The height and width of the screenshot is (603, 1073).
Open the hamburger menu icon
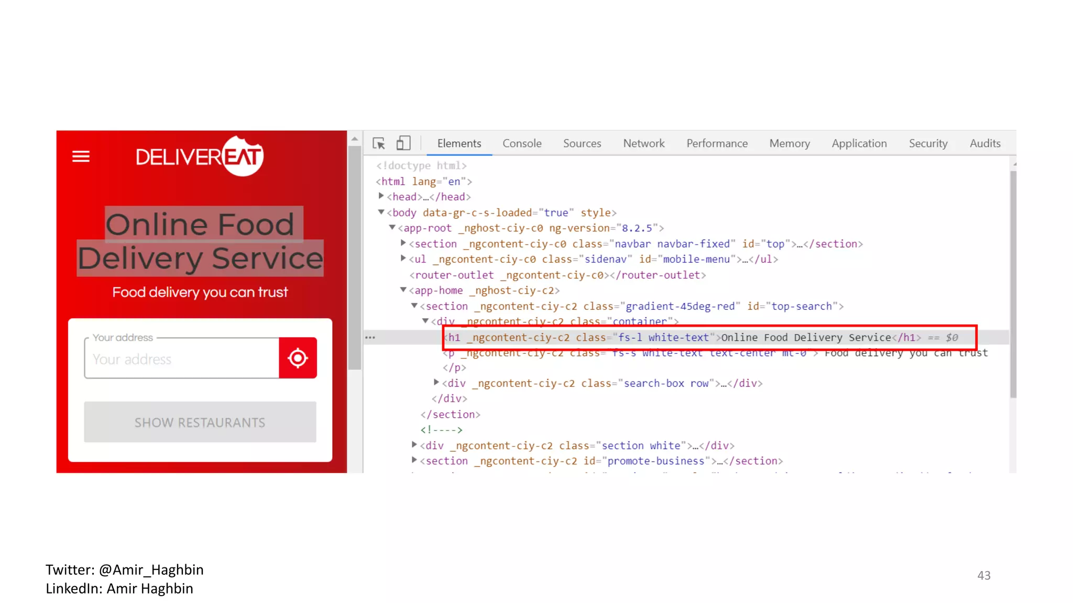(81, 157)
